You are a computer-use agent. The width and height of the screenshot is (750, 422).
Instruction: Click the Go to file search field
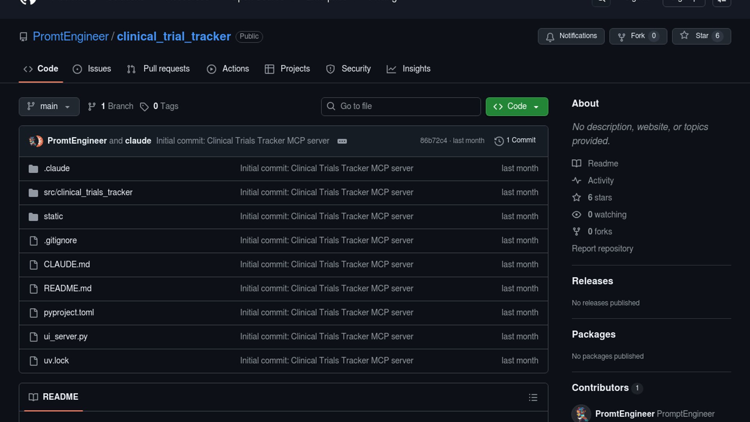401,106
